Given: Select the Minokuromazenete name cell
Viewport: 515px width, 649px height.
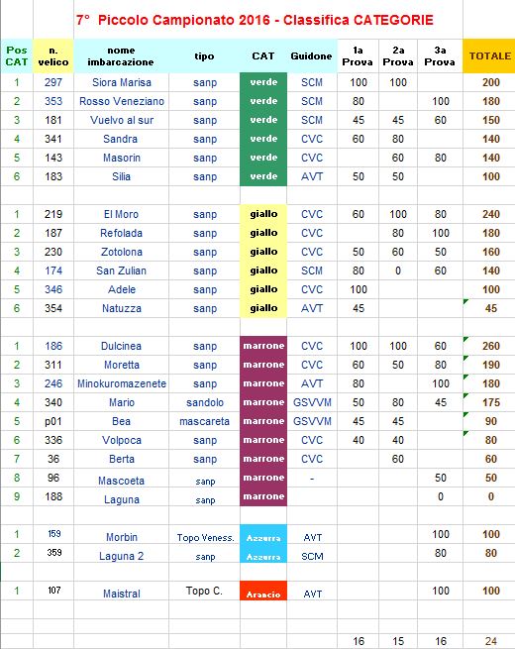Looking at the screenshot, I should (121, 383).
